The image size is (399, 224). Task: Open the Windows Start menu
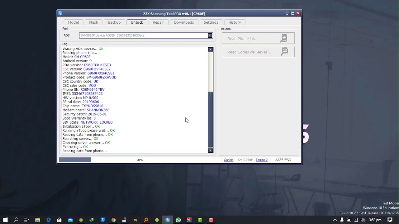click(5, 220)
